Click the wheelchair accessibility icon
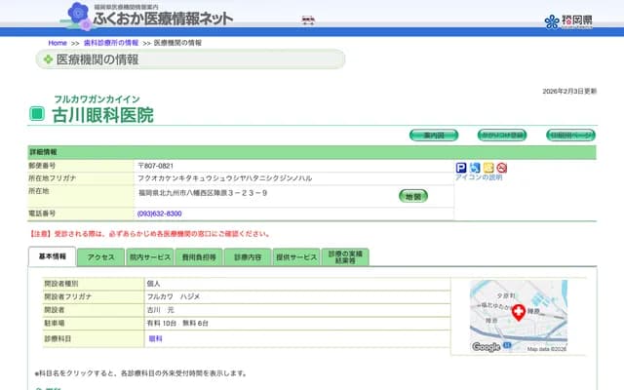This screenshot has height=390, width=624. click(475, 168)
